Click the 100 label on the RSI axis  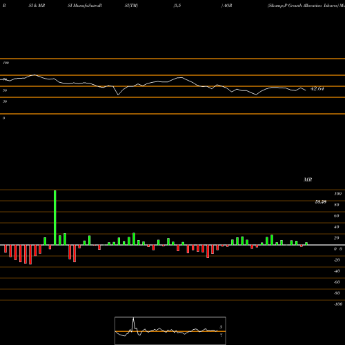tap(6, 63)
